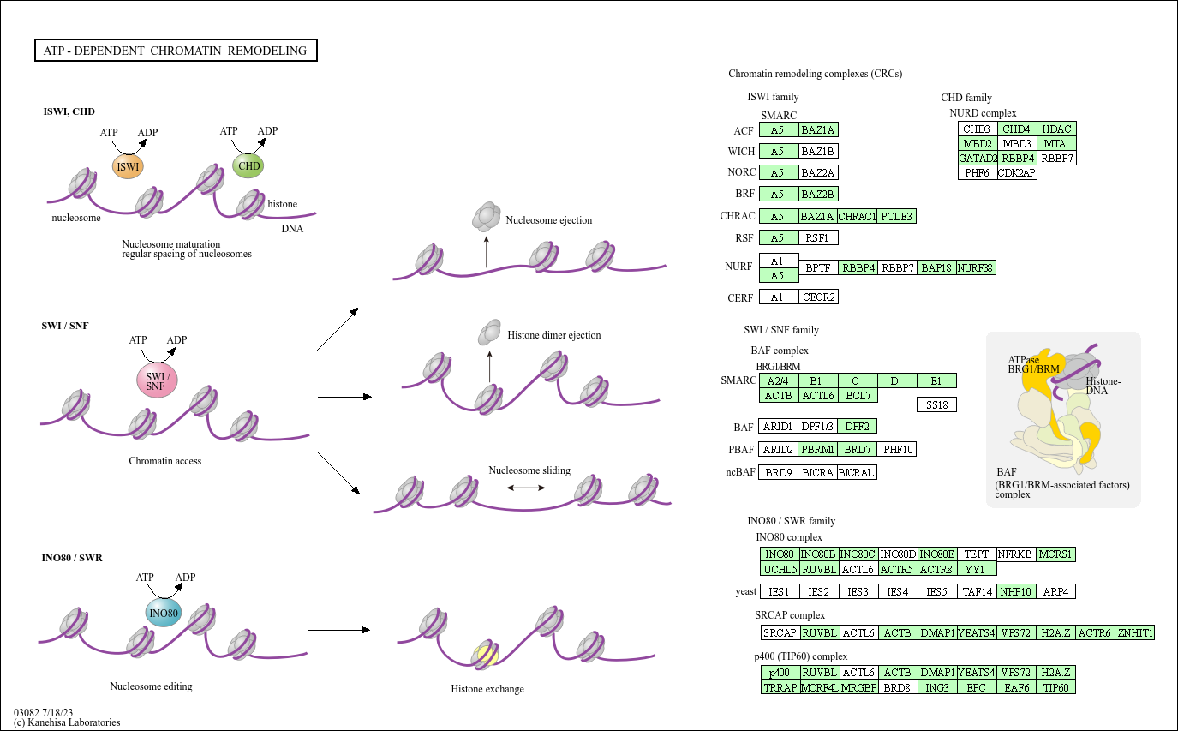Open the BICRAL gene box
The width and height of the screenshot is (1178, 731).
tap(858, 472)
